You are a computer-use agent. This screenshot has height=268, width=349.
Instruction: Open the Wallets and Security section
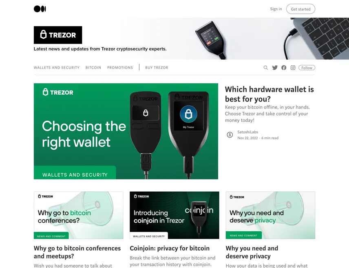pyautogui.click(x=57, y=67)
